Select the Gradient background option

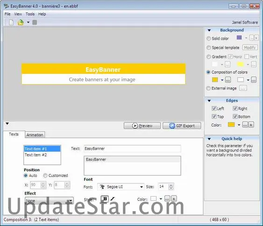coord(208,56)
